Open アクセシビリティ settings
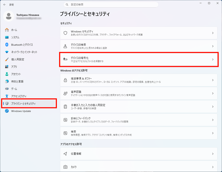The image size is (222, 172). click(x=19, y=96)
